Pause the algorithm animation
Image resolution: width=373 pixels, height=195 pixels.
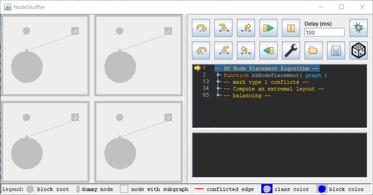(291, 28)
